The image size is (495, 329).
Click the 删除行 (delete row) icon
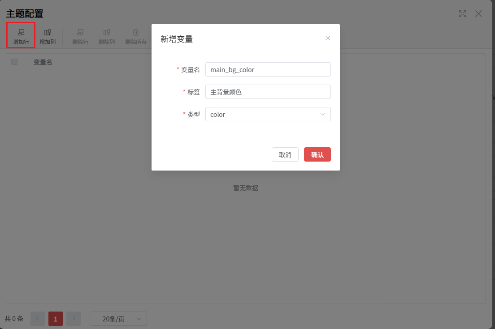(x=80, y=32)
